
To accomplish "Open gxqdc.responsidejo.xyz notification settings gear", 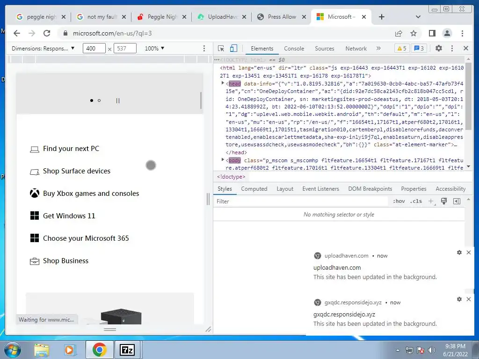I will [459, 299].
